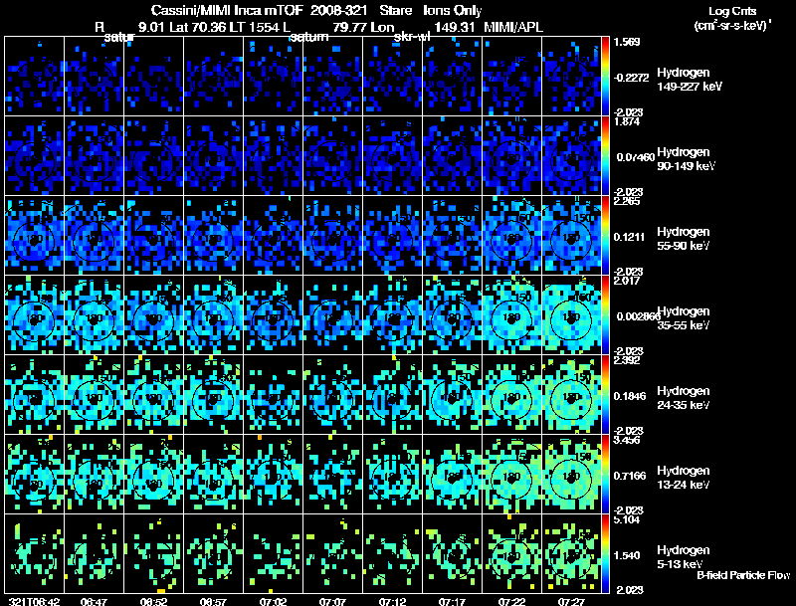Click the color bar beside Hydrogen 24-35 keV
Screen dimensions: 796x606
(x=605, y=395)
